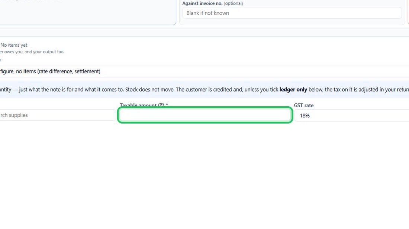The height and width of the screenshot is (229, 409).
Task: Click the bold 'ledger only' text
Action: (293, 89)
